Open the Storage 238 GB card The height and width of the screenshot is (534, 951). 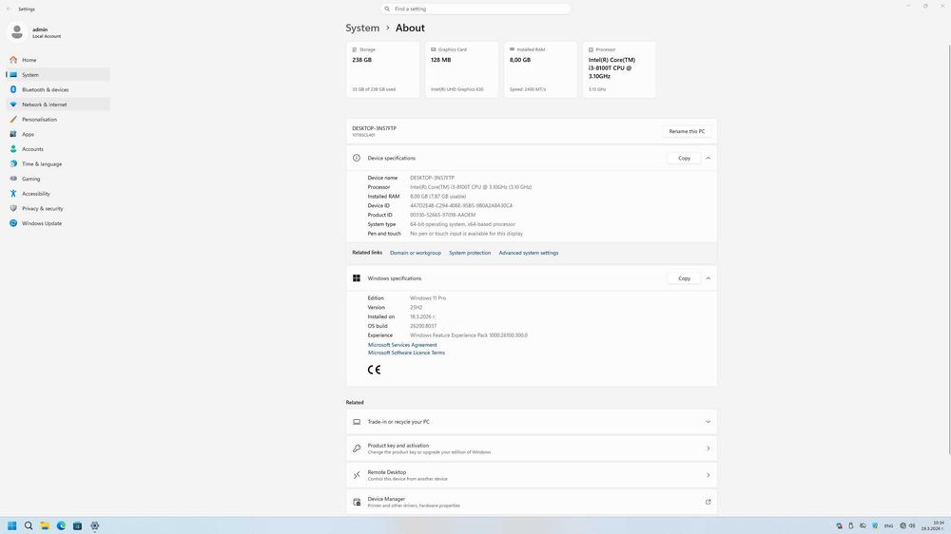(382, 69)
